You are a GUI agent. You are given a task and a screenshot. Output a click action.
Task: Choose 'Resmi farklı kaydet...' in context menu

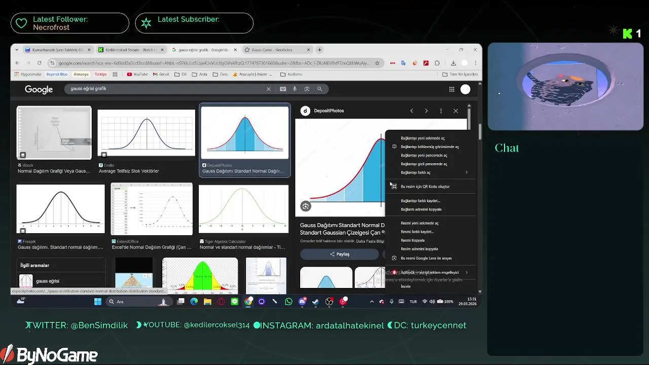(417, 232)
